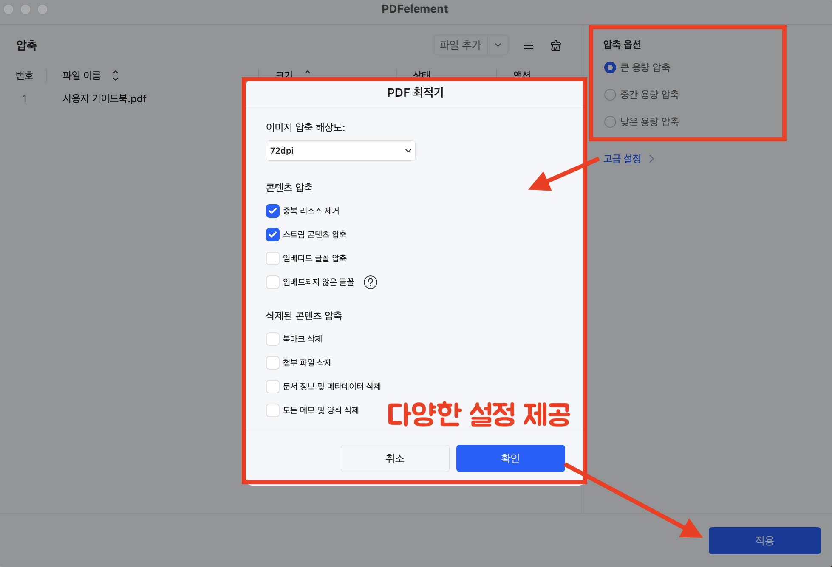832x567 pixels.
Task: Uncheck stream content compression checkbox
Action: [272, 235]
